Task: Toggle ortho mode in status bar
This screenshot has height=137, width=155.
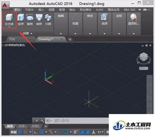Action: point(36,132)
